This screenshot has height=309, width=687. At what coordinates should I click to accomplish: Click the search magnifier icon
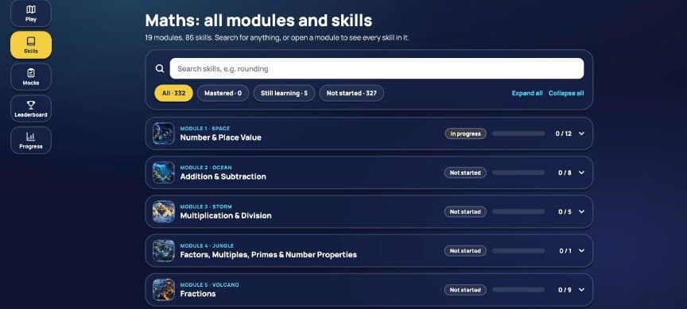[160, 69]
